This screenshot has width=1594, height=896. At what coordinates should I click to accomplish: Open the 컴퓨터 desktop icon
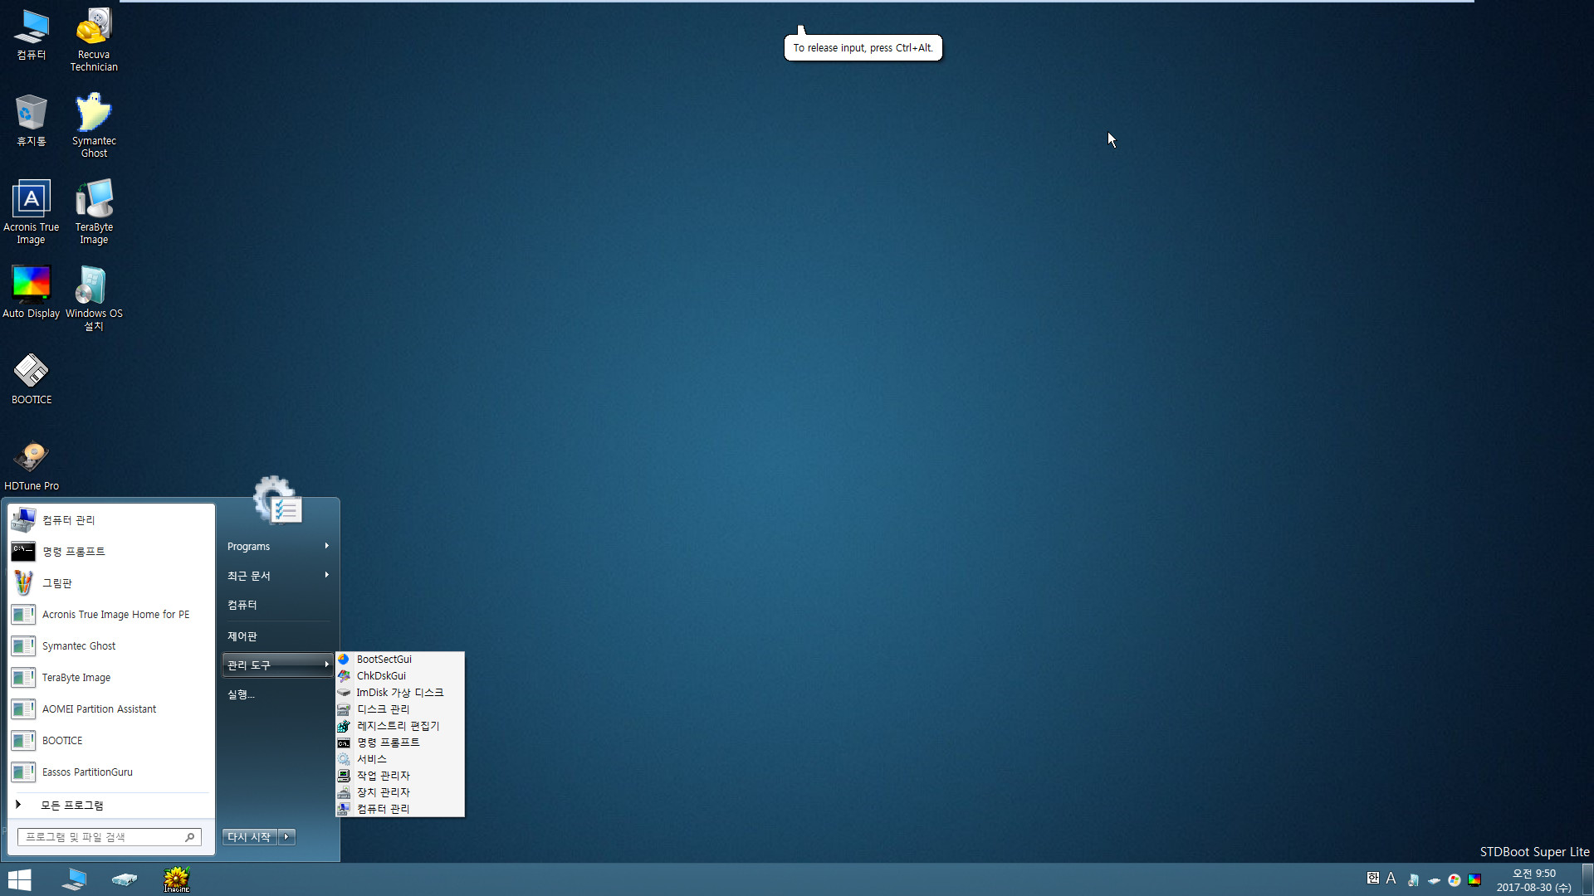32,35
